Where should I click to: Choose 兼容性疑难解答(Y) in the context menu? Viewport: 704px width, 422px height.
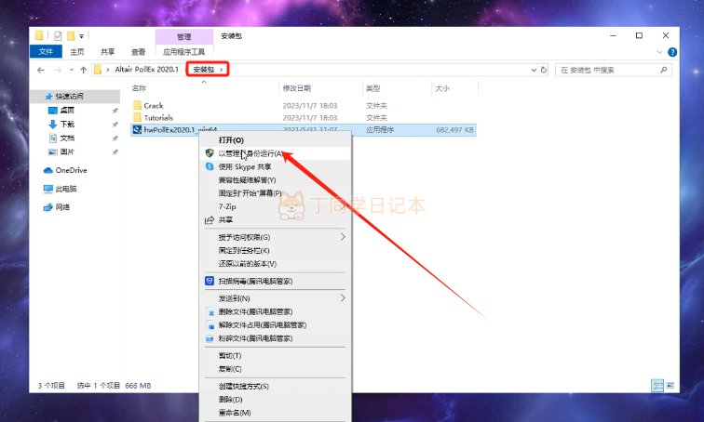point(275,180)
